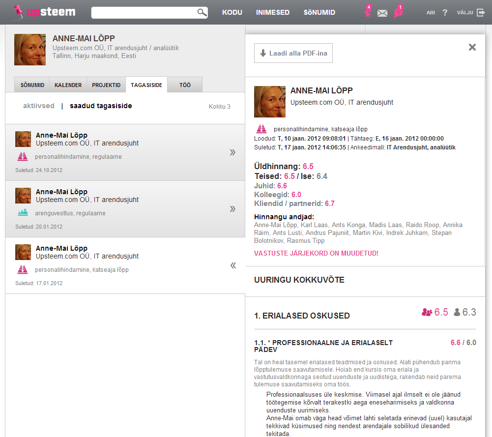492x437 pixels.
Task: Switch to the PROJEKTID tab
Action: click(x=106, y=85)
